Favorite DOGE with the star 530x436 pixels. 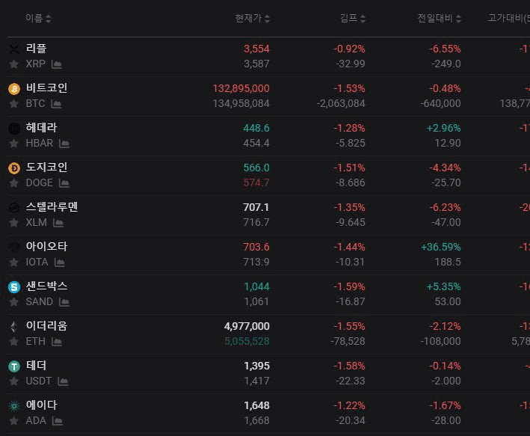pyautogui.click(x=14, y=183)
